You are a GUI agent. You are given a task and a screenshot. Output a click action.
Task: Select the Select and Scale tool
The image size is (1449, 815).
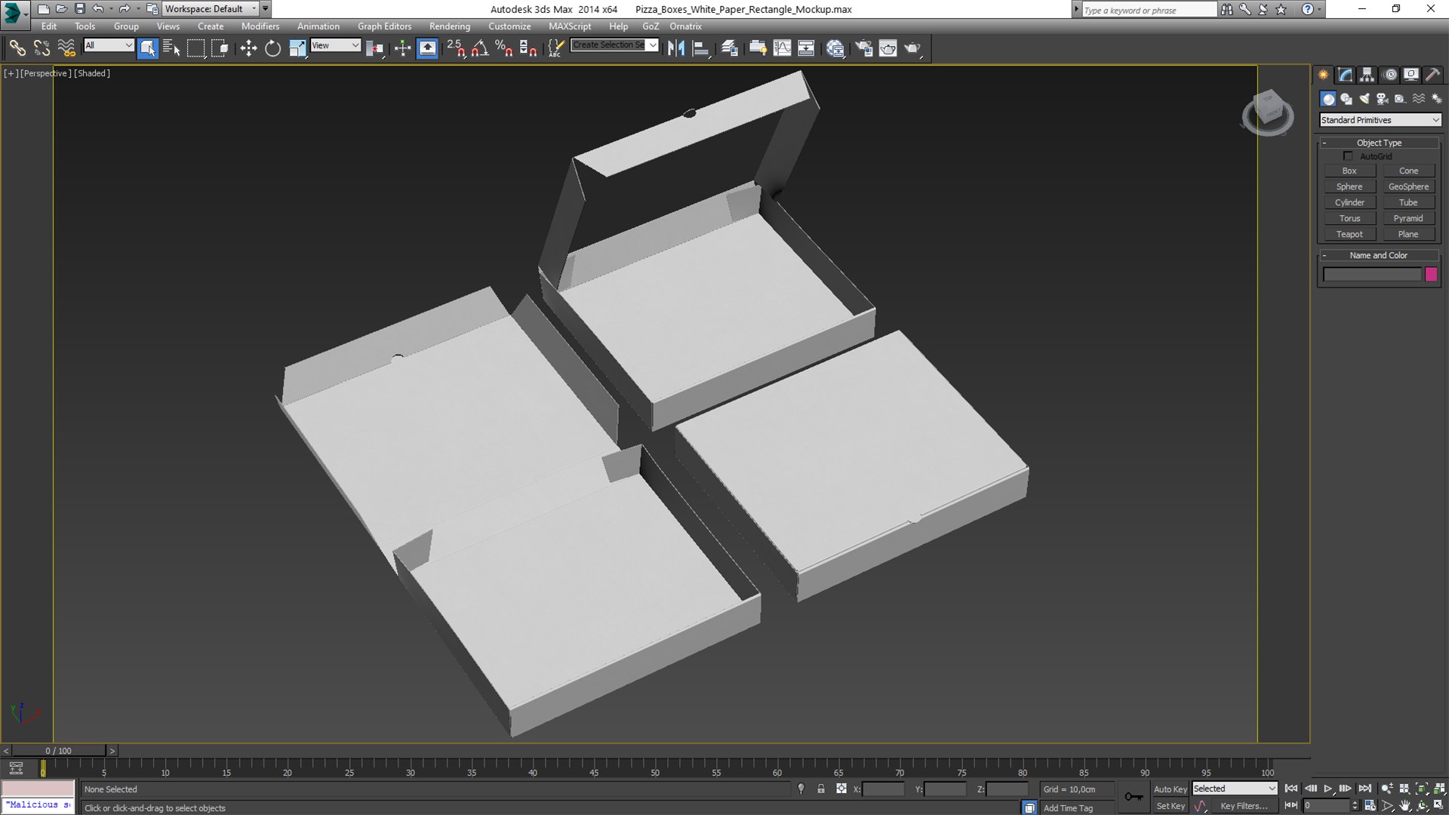pyautogui.click(x=297, y=48)
